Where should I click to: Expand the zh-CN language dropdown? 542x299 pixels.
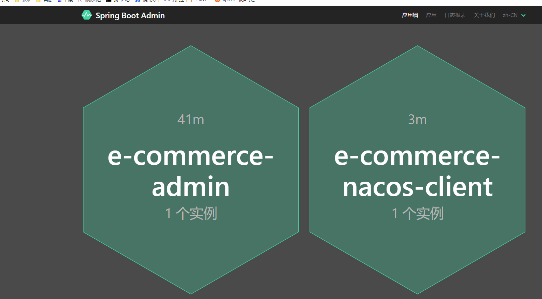(514, 15)
